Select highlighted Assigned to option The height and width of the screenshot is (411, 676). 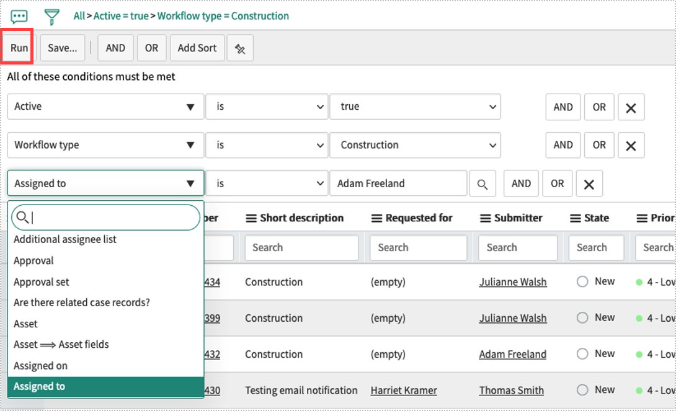[x=105, y=386]
